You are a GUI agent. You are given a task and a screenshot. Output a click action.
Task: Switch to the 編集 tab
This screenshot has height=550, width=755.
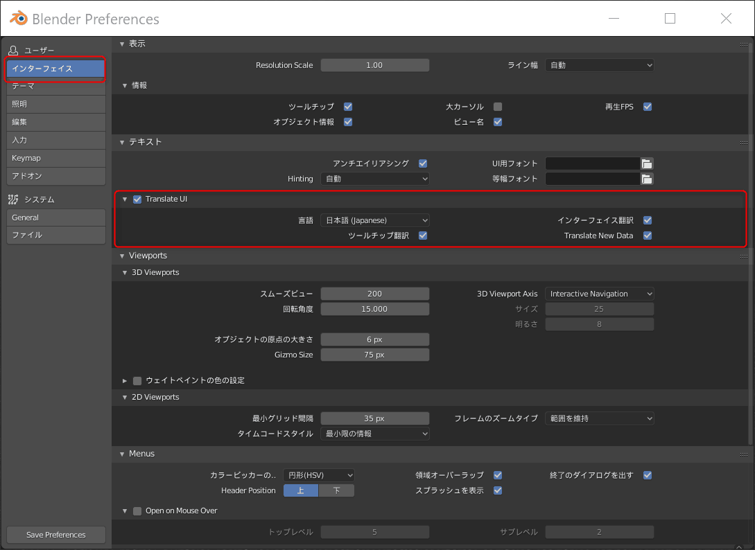pyautogui.click(x=56, y=122)
